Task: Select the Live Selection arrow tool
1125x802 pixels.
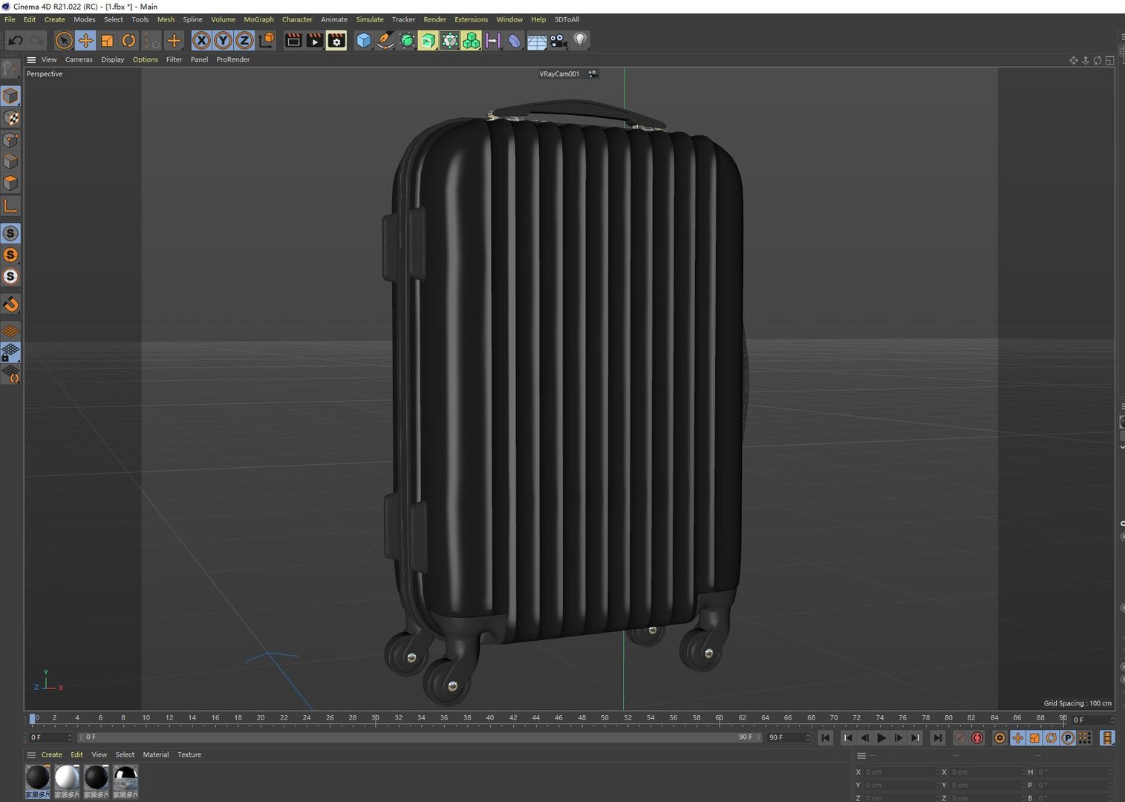Action: click(64, 41)
